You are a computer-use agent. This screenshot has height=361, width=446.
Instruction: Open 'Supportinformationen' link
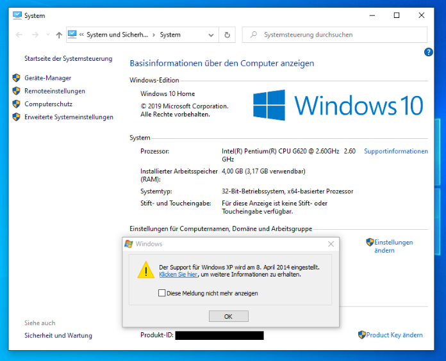tap(396, 151)
